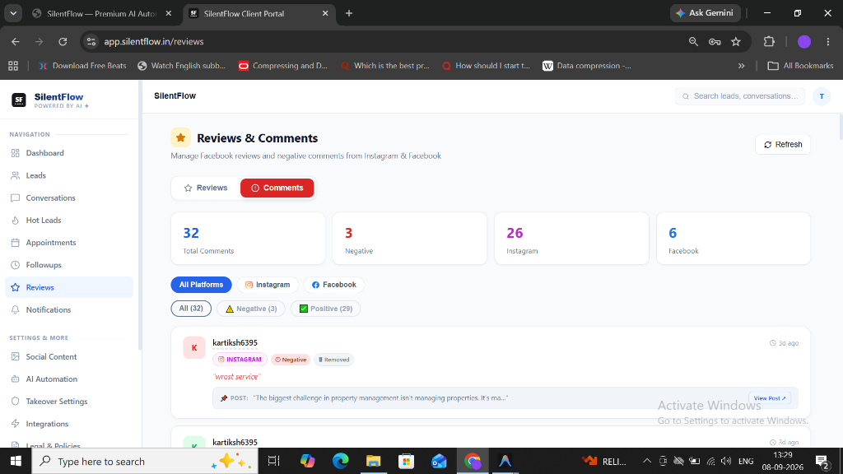Bookmark this page with star icon
The width and height of the screenshot is (843, 474).
pos(736,41)
